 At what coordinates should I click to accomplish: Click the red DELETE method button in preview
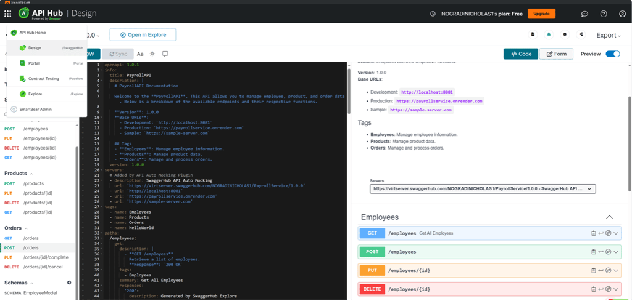[x=372, y=289]
